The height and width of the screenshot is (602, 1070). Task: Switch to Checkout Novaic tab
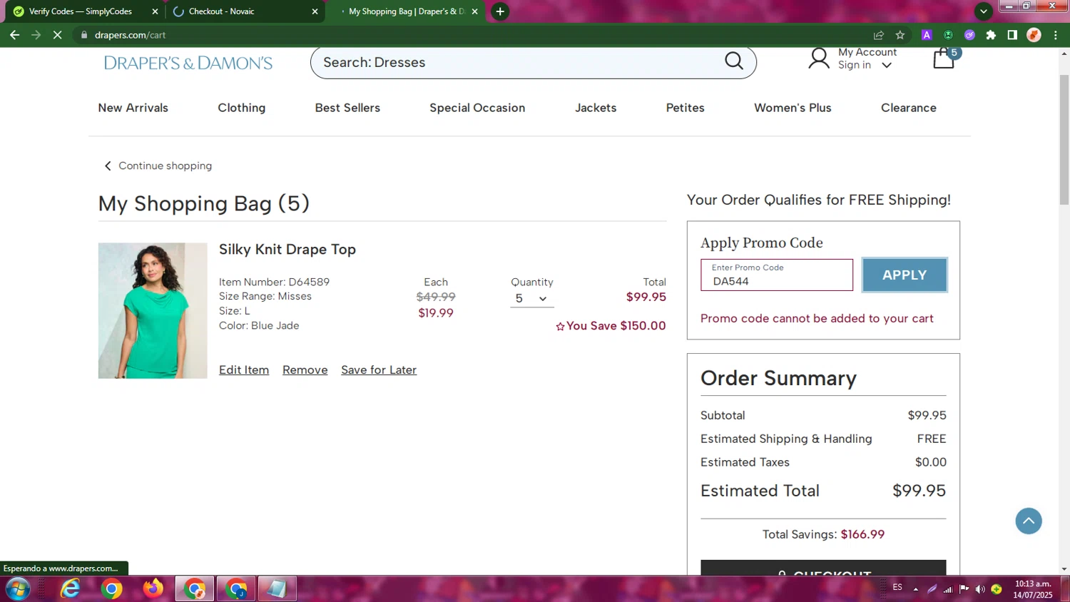pyautogui.click(x=245, y=11)
